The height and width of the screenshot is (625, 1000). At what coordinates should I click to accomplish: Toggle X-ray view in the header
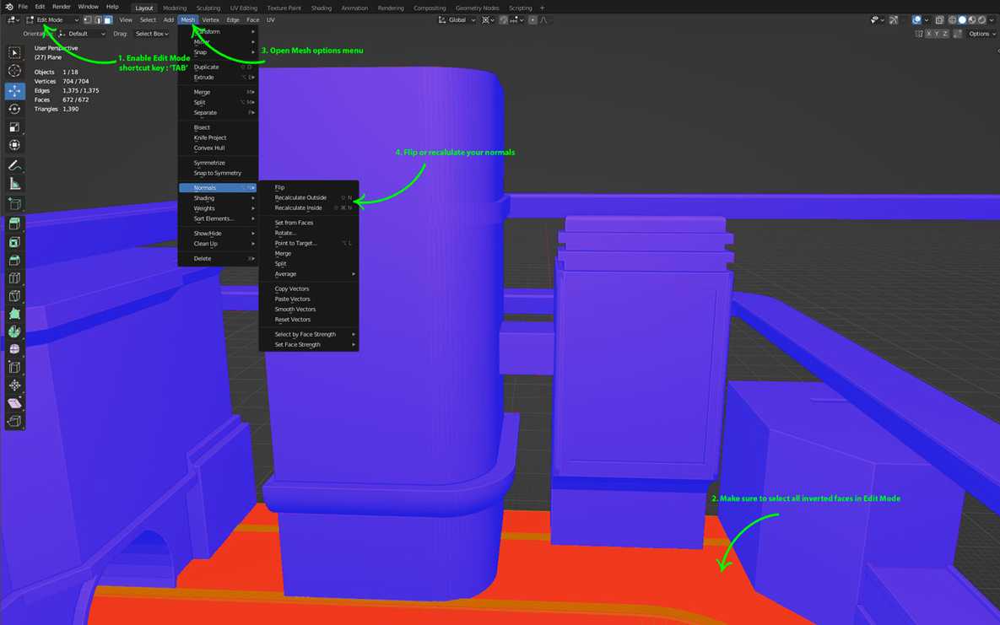tap(939, 19)
